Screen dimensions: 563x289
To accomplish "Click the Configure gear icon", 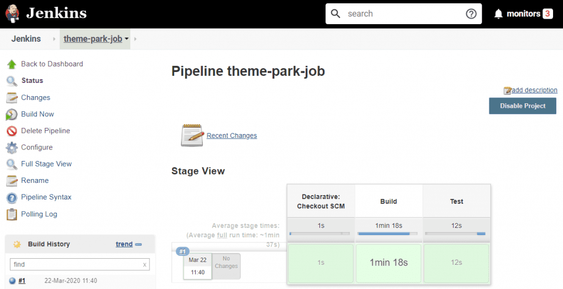I will click(x=12, y=147).
